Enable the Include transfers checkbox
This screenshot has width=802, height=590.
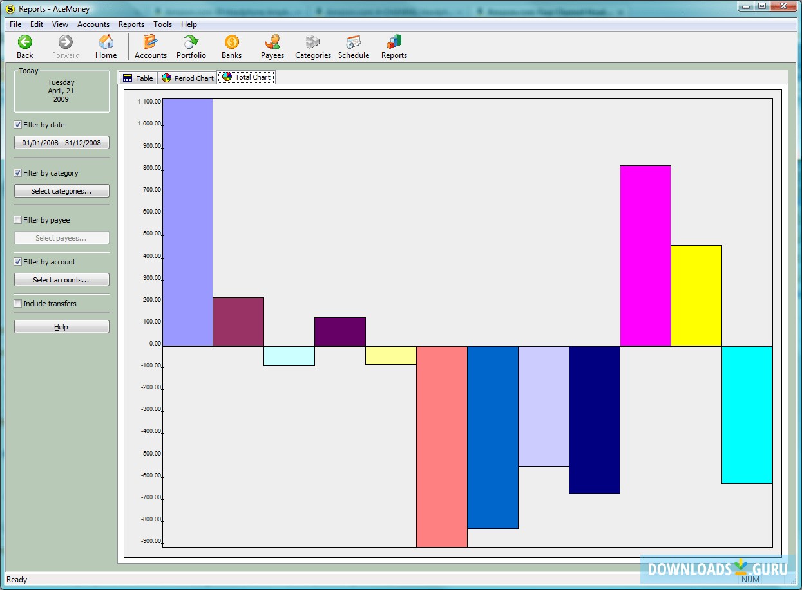(18, 304)
